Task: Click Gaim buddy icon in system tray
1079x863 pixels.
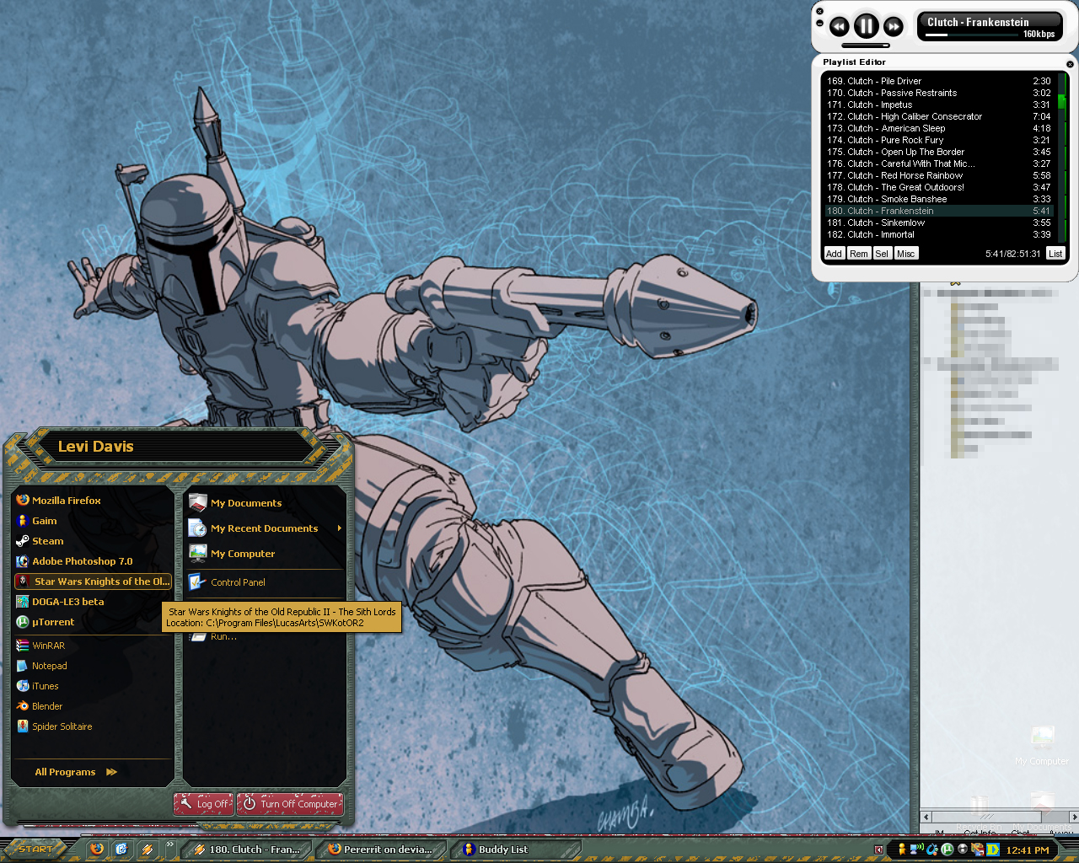Action: point(901,850)
